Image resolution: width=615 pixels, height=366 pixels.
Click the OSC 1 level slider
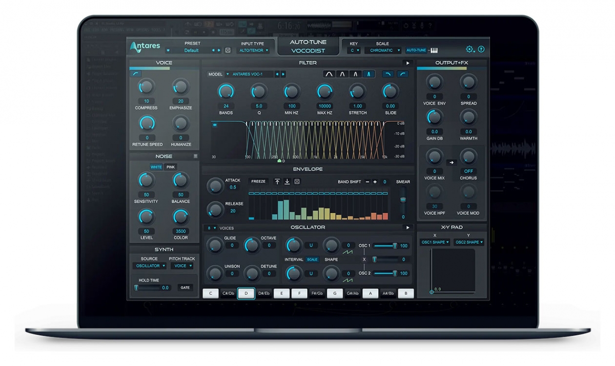(385, 246)
